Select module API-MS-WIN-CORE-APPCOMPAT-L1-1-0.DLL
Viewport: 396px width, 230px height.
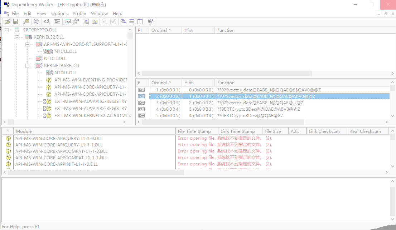pos(61,151)
